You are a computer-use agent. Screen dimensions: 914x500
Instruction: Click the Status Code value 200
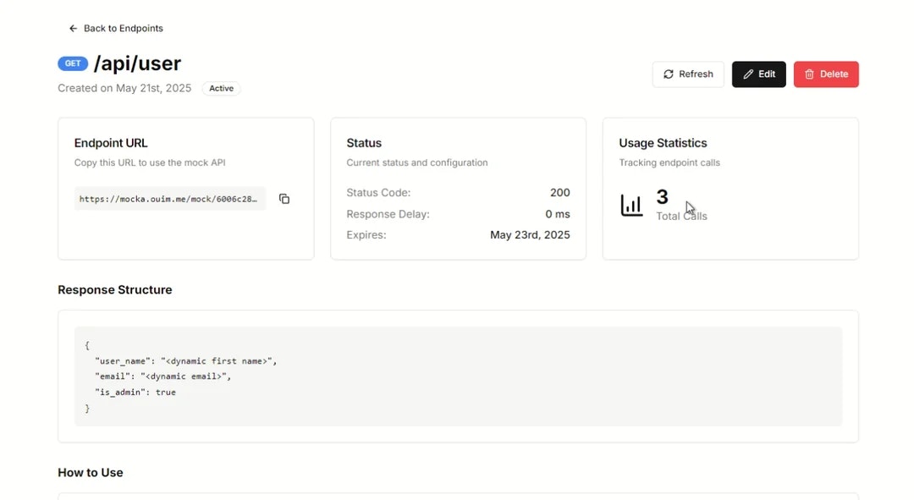tap(559, 192)
